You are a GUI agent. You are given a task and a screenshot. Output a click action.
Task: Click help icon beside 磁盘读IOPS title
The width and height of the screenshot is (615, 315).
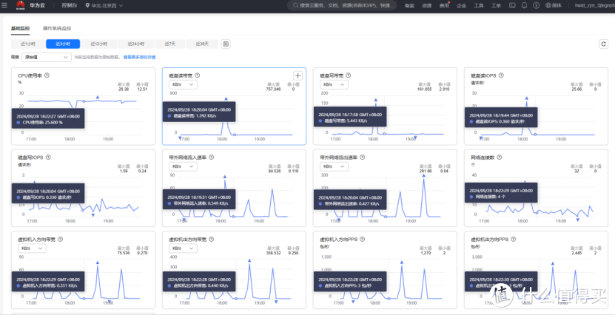(x=500, y=75)
